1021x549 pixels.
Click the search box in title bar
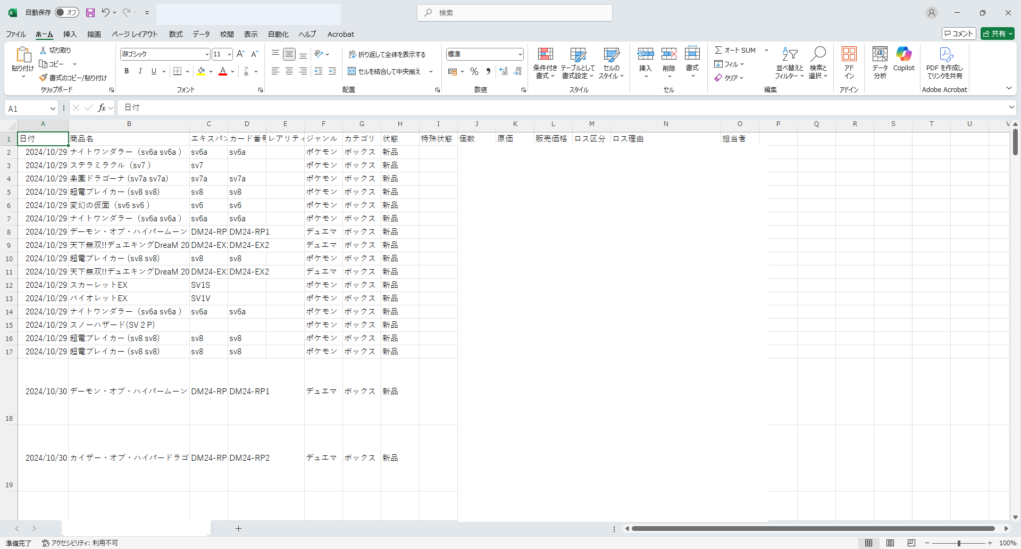(515, 13)
